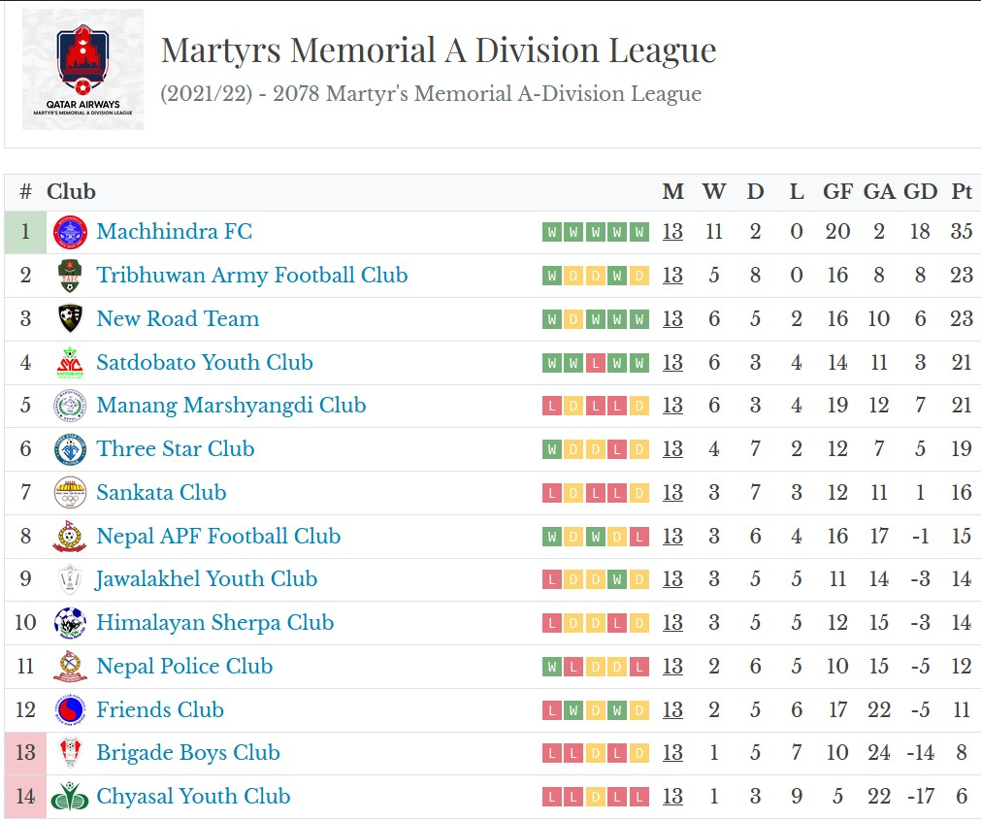
Task: Click the Three Star Club badge
Action: pyautogui.click(x=70, y=449)
